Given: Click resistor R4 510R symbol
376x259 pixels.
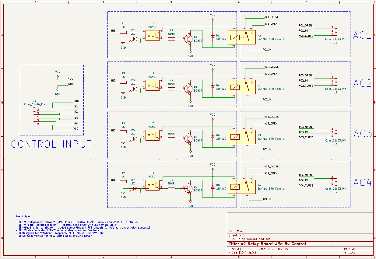Looking at the screenshot, I should 171,89.
